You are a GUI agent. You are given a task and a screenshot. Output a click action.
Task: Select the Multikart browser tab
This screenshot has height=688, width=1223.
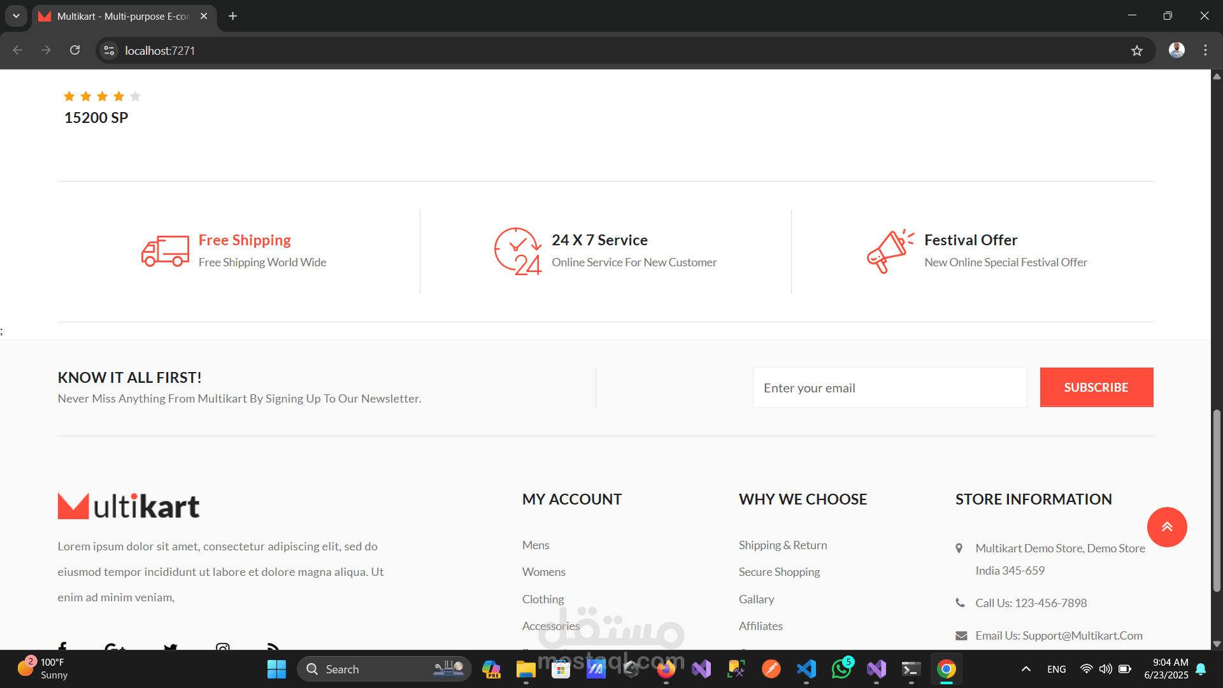click(124, 17)
